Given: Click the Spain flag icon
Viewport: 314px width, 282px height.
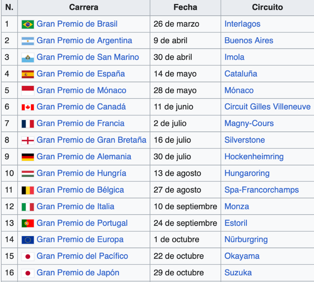Looking at the screenshot, I should 27,74.
